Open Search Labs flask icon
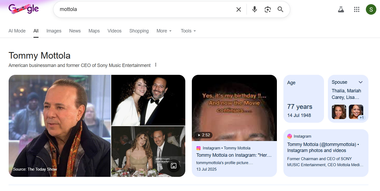This screenshot has width=380, height=191. (x=341, y=9)
